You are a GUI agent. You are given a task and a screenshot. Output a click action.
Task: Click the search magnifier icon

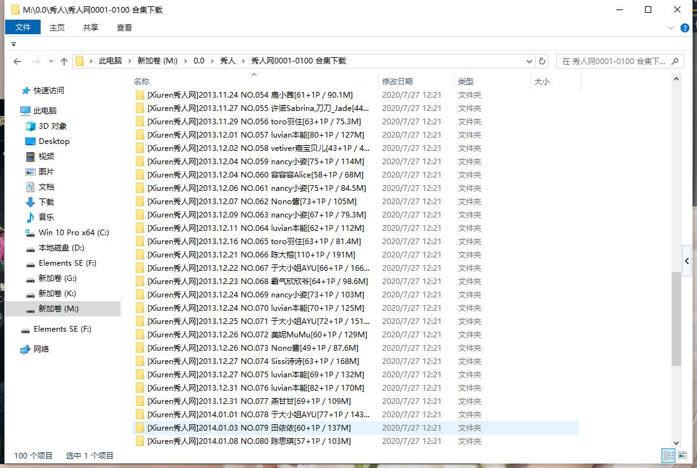(675, 62)
